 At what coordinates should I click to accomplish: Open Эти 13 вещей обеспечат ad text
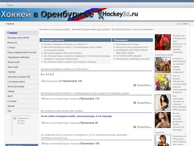180,84
